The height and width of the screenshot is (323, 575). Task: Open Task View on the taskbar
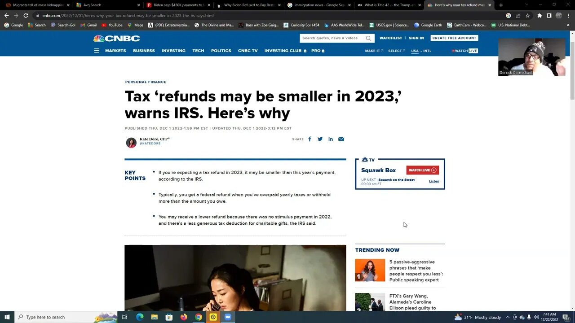pyautogui.click(x=124, y=317)
